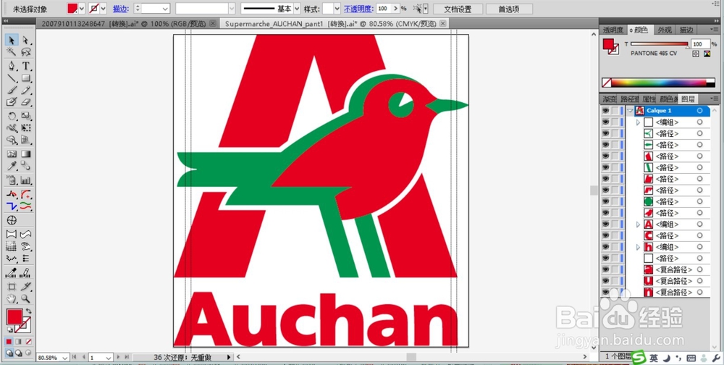The image size is (724, 365).
Task: Select the Selection (black arrow) tool
Action: (x=12, y=41)
